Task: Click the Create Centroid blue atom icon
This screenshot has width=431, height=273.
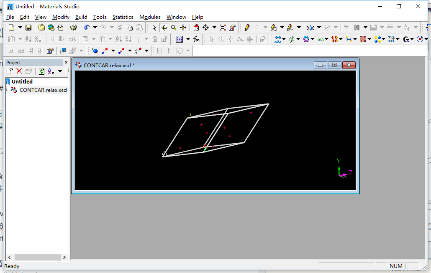Action: click(x=95, y=51)
